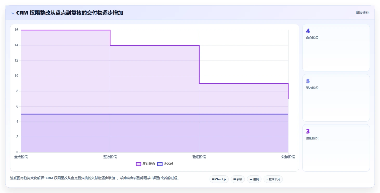Click the 阶段变化 label in the header
380x193 pixels.
[x=363, y=12]
